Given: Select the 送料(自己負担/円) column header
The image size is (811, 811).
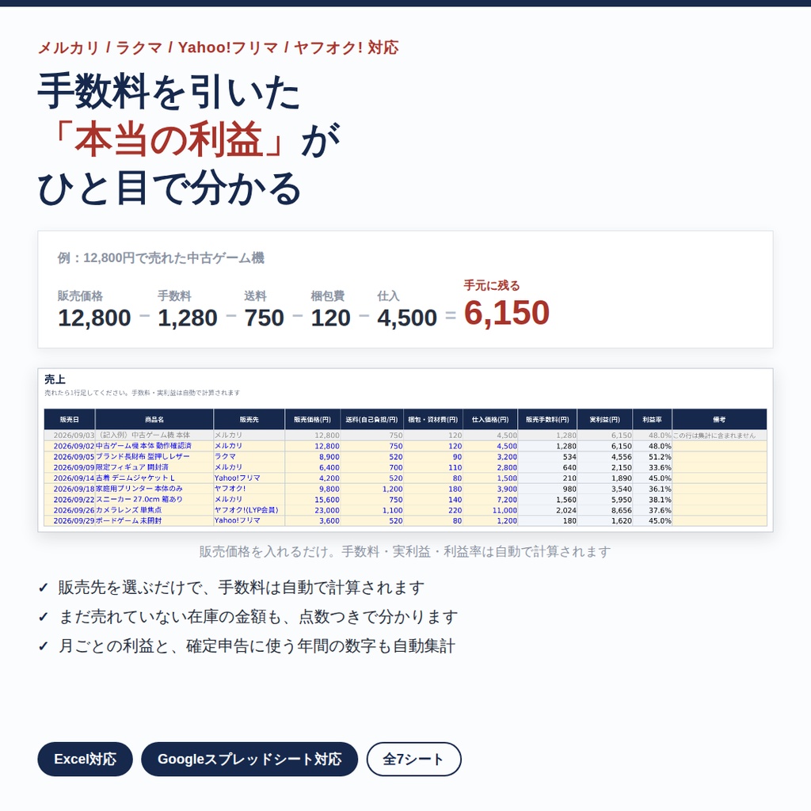Looking at the screenshot, I should pyautogui.click(x=371, y=420).
